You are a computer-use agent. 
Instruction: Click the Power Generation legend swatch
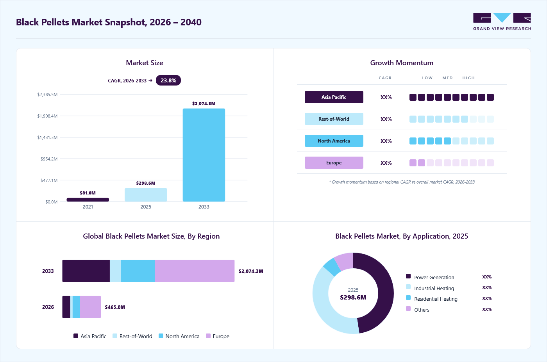(x=408, y=276)
